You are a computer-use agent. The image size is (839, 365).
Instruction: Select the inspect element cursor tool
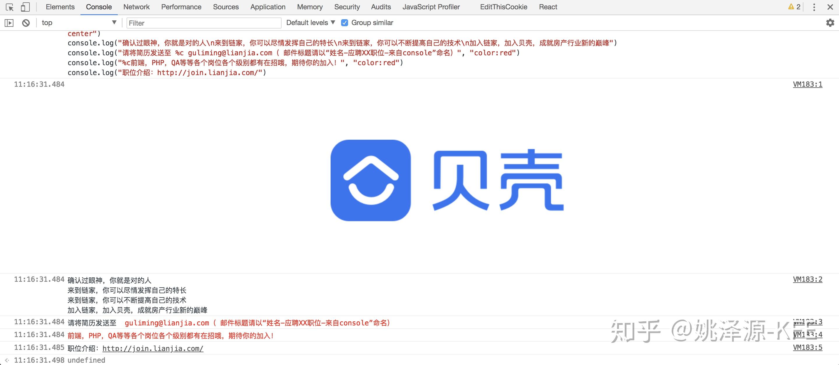[x=9, y=6]
